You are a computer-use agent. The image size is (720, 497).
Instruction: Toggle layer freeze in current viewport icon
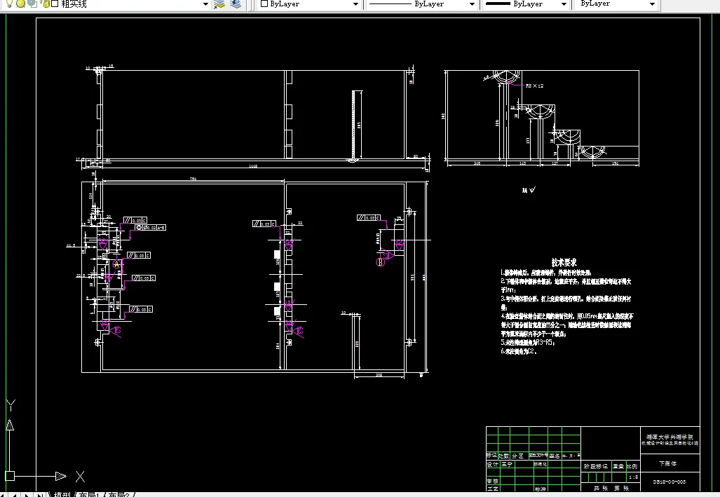[32, 4]
